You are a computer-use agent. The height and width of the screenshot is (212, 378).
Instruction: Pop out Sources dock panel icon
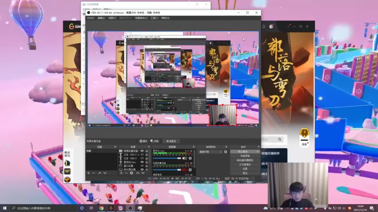click(149, 147)
